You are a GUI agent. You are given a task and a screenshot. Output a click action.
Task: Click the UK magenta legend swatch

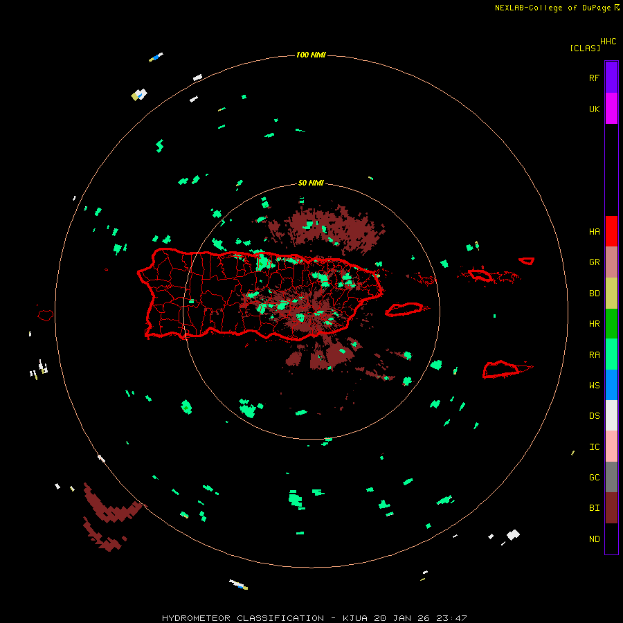point(611,109)
